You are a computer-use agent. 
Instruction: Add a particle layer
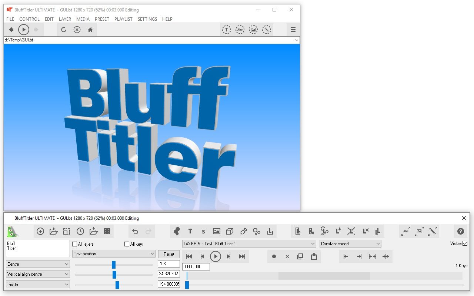click(x=257, y=231)
